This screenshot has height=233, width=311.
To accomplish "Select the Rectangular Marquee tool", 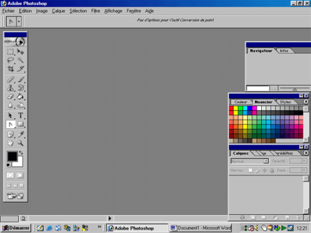I will point(11,52).
